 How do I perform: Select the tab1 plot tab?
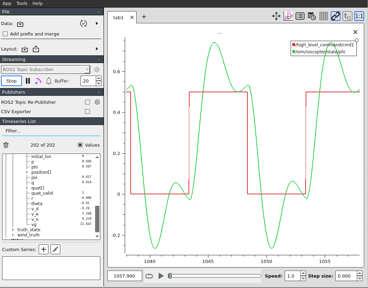pyautogui.click(x=118, y=17)
